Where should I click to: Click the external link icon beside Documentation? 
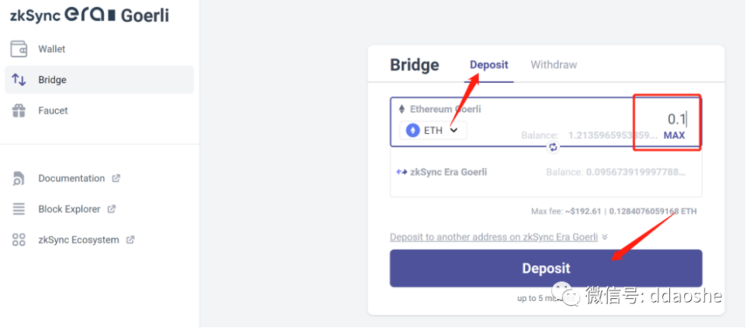(x=116, y=178)
